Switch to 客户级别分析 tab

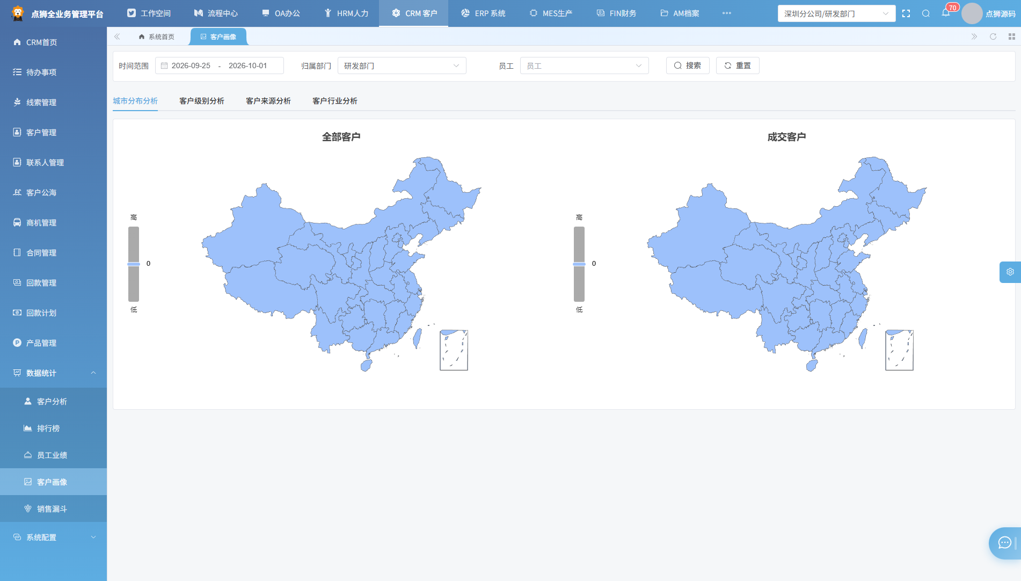(x=202, y=101)
